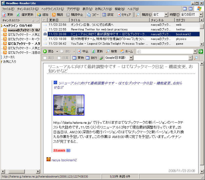Click the 選択更新 selective update icon
Viewport: 205px width, 180px height.
tap(18, 15)
